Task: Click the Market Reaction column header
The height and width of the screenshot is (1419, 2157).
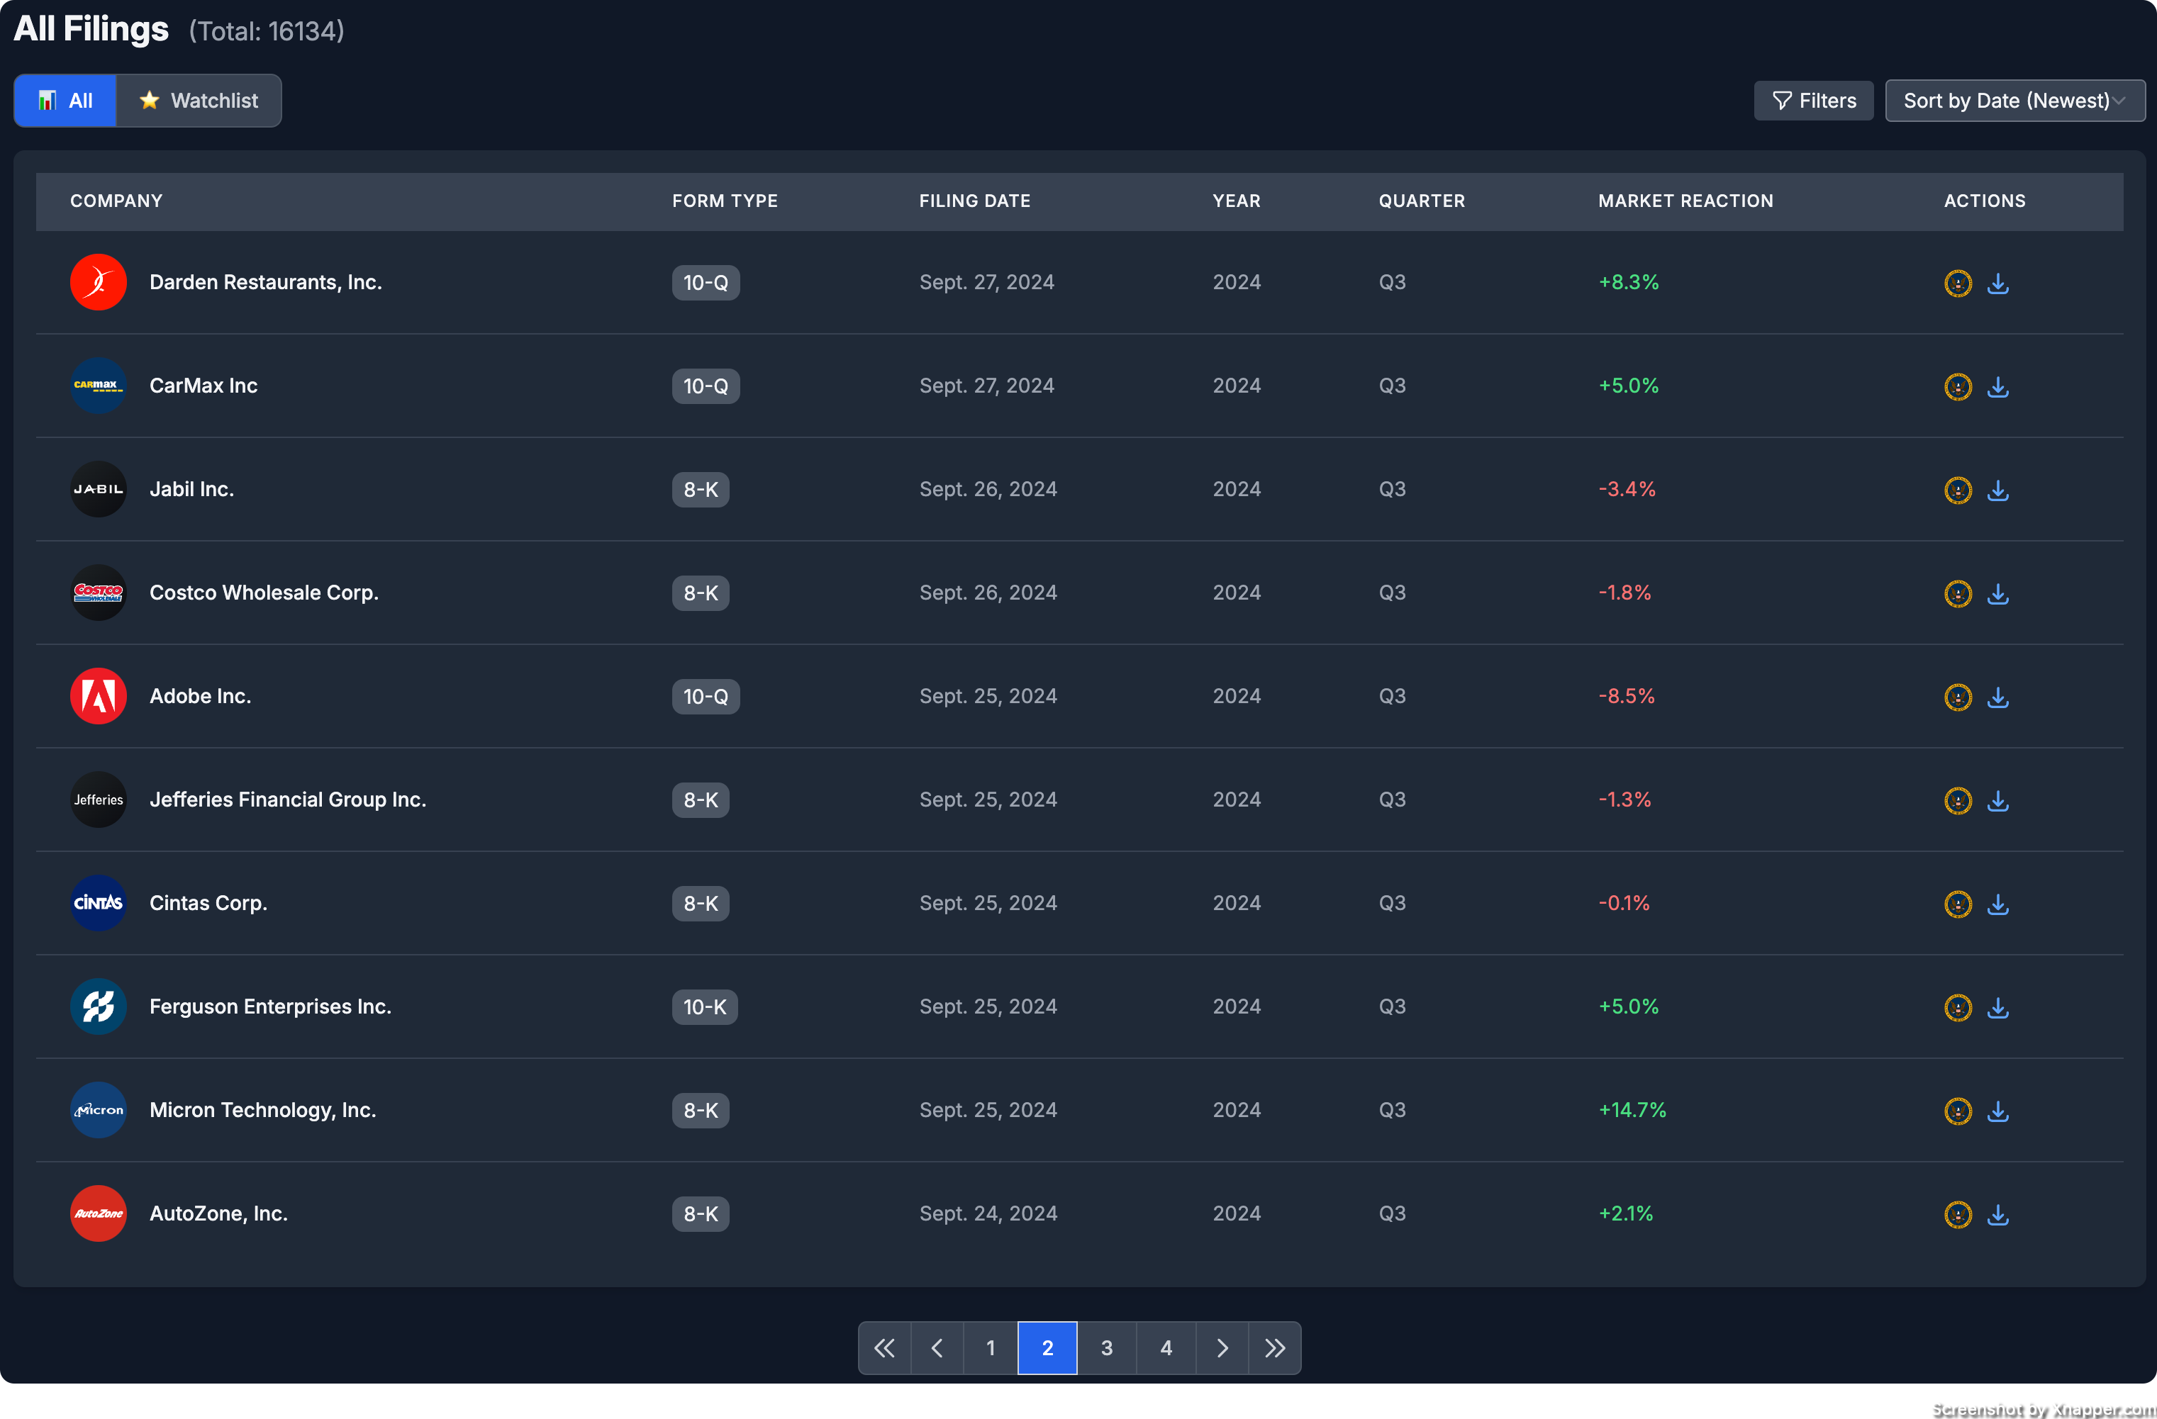Action: [1685, 201]
